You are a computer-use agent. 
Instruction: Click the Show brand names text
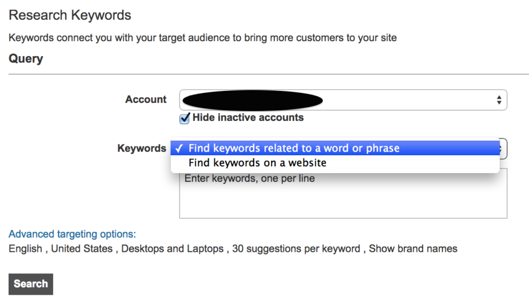pyautogui.click(x=413, y=249)
